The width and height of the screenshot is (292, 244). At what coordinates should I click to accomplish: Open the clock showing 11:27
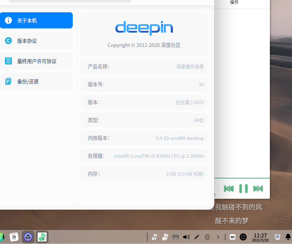pyautogui.click(x=260, y=237)
